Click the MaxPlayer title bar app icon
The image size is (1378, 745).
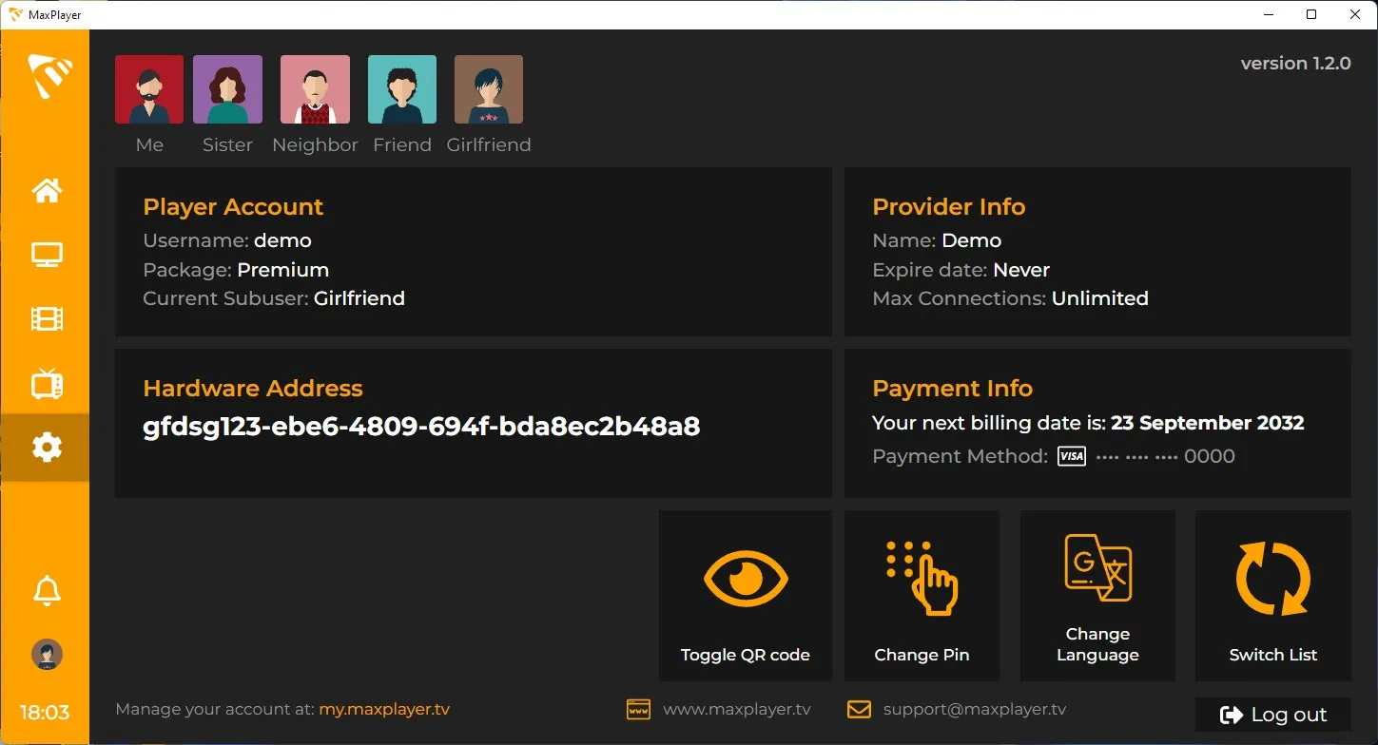click(x=16, y=14)
